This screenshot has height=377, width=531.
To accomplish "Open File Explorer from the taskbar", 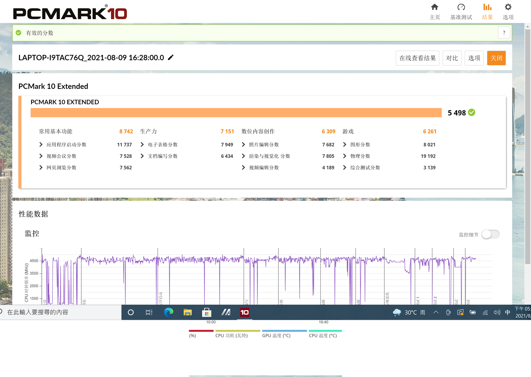I will [x=188, y=312].
